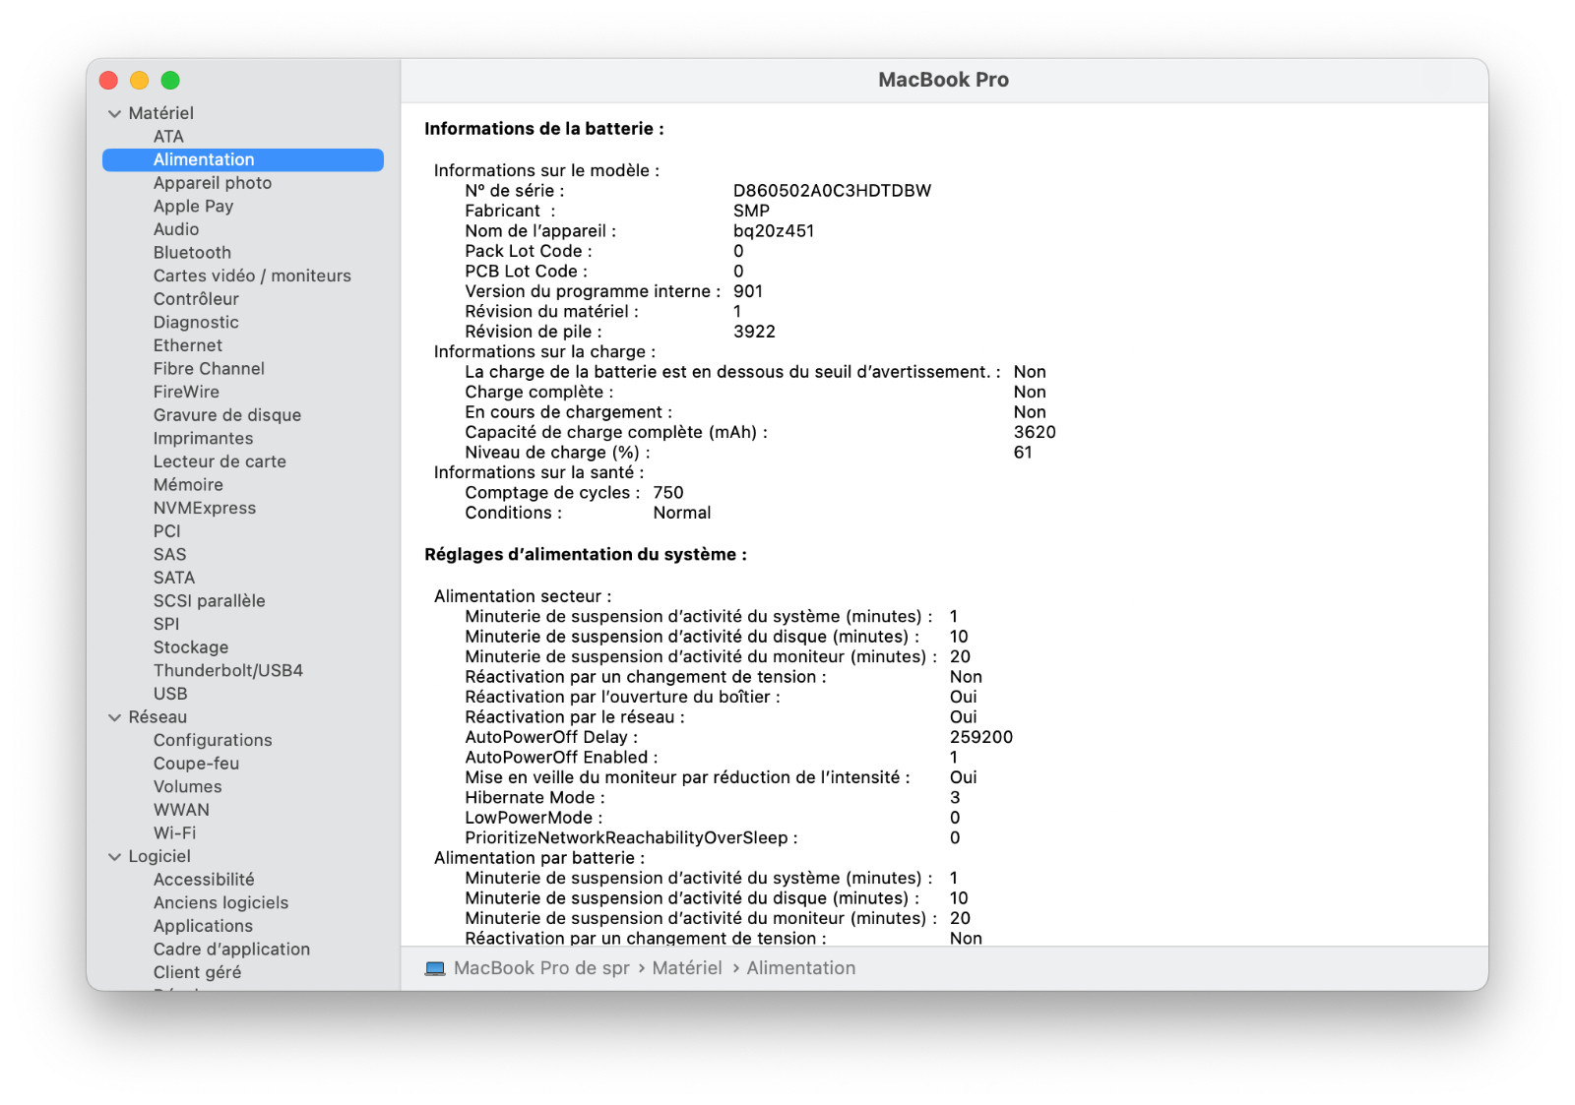Open Client géré section

click(x=197, y=973)
